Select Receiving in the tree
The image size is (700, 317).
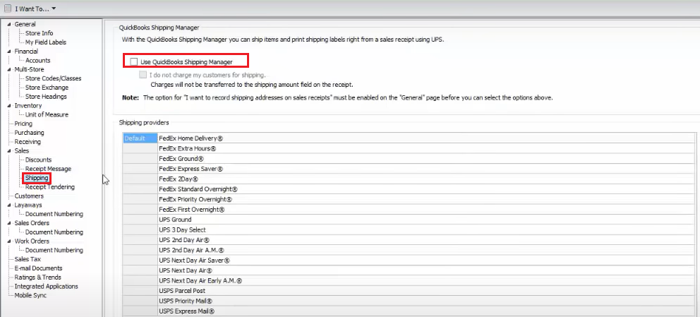click(28, 141)
